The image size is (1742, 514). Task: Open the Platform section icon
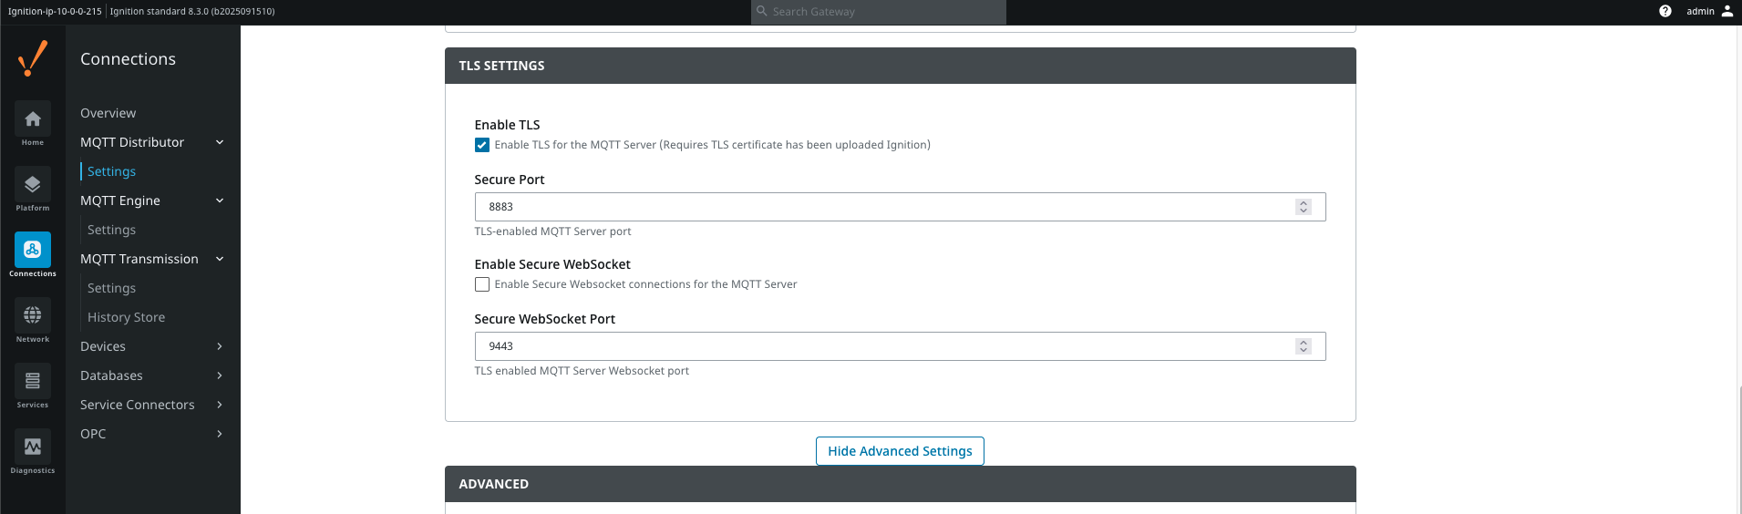tap(33, 185)
